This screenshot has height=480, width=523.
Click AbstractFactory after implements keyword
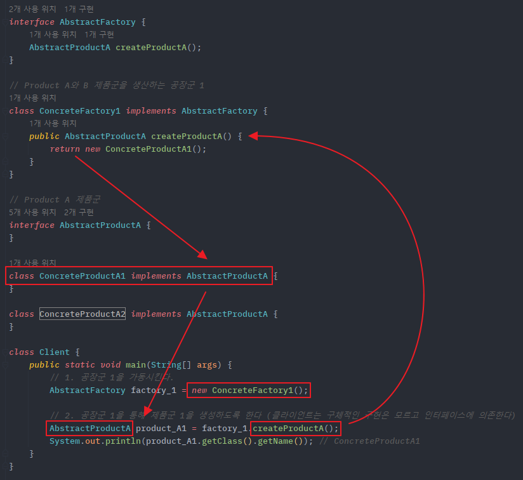[219, 110]
